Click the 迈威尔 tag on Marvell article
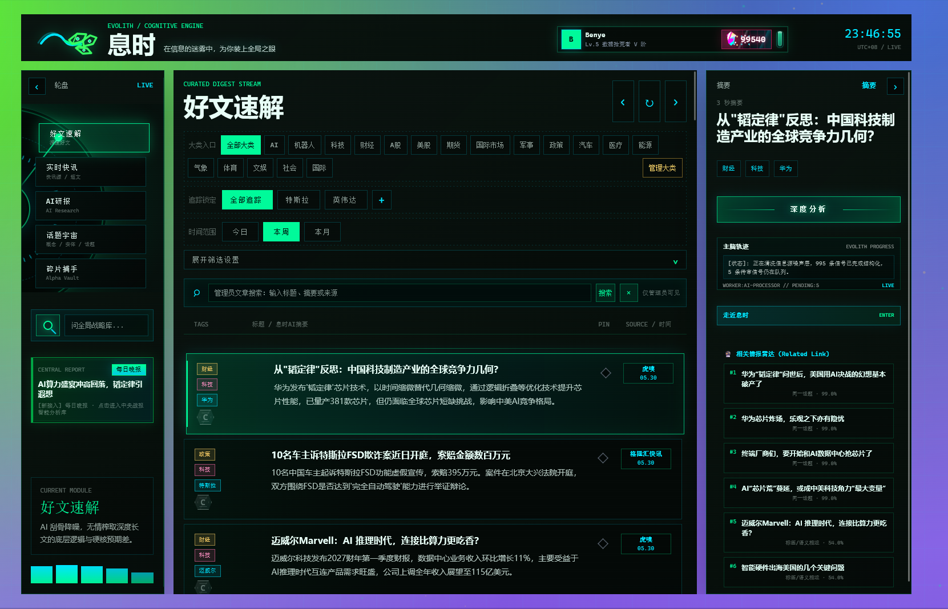The image size is (948, 609). tap(208, 571)
